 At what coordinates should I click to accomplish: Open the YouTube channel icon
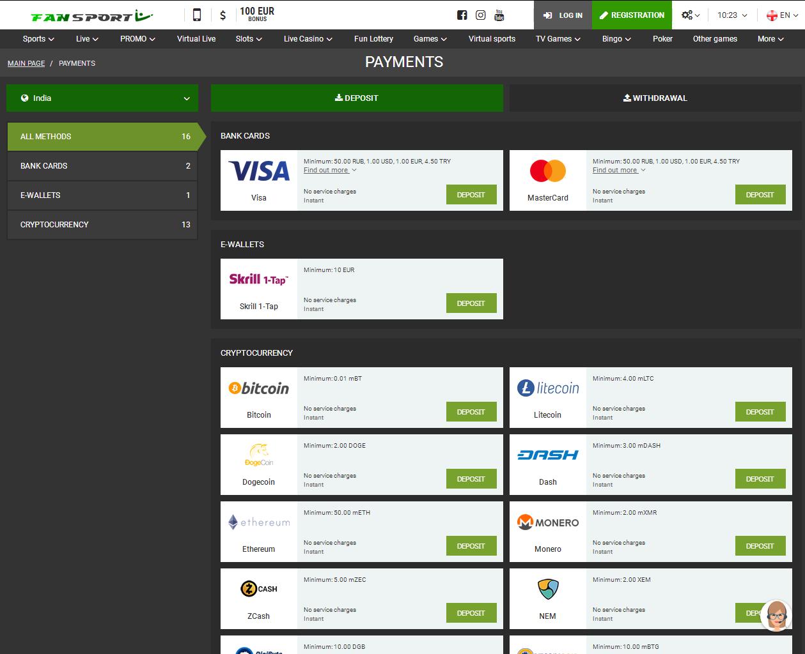point(499,15)
